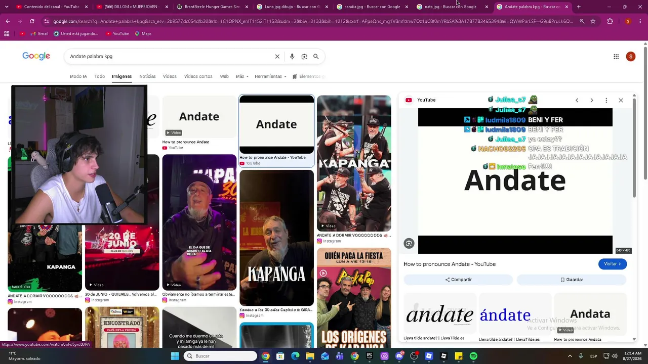Open the 'QUIÉN PAGA LA FIESTA' thumbnail
This screenshot has width=648, height=364.
click(354, 298)
